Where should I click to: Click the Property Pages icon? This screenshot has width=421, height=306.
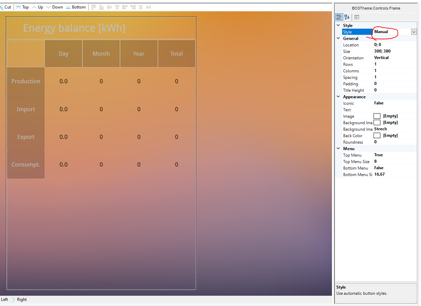coord(356,17)
